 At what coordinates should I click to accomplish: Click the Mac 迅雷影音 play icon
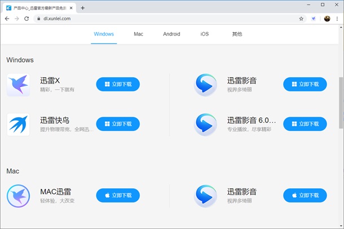[205, 196]
